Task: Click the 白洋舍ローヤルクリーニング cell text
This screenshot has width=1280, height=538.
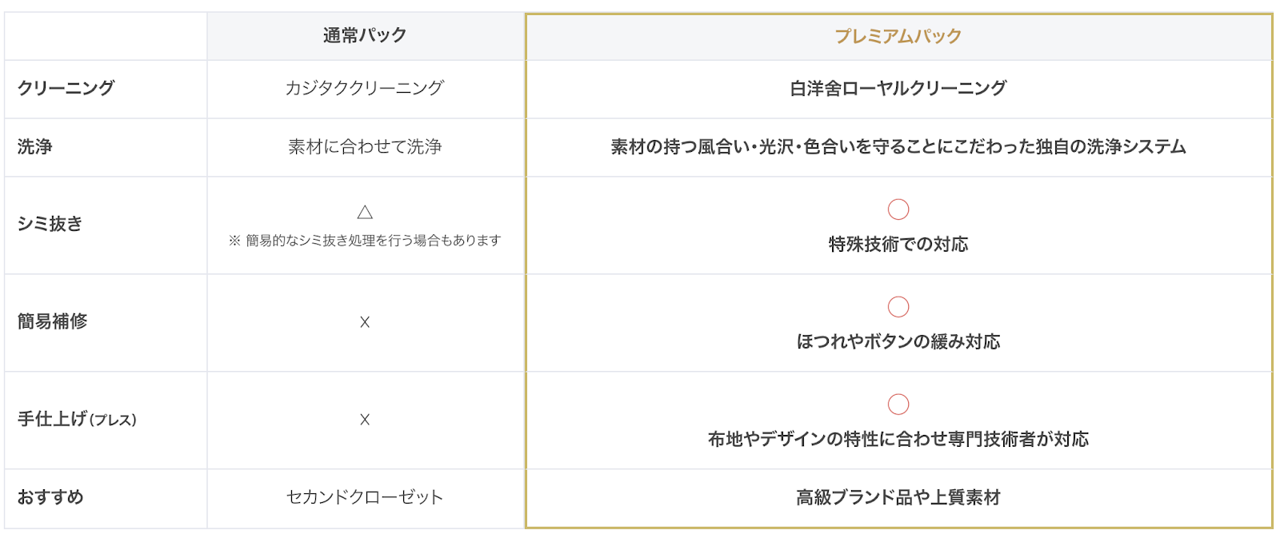Action: click(898, 88)
